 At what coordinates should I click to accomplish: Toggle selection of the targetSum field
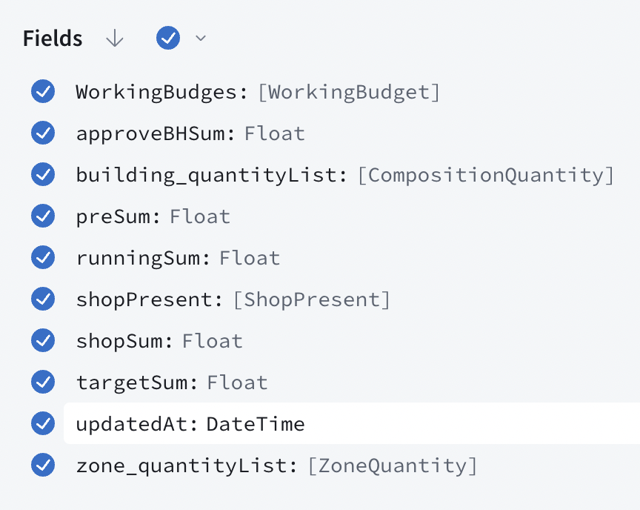click(x=43, y=382)
